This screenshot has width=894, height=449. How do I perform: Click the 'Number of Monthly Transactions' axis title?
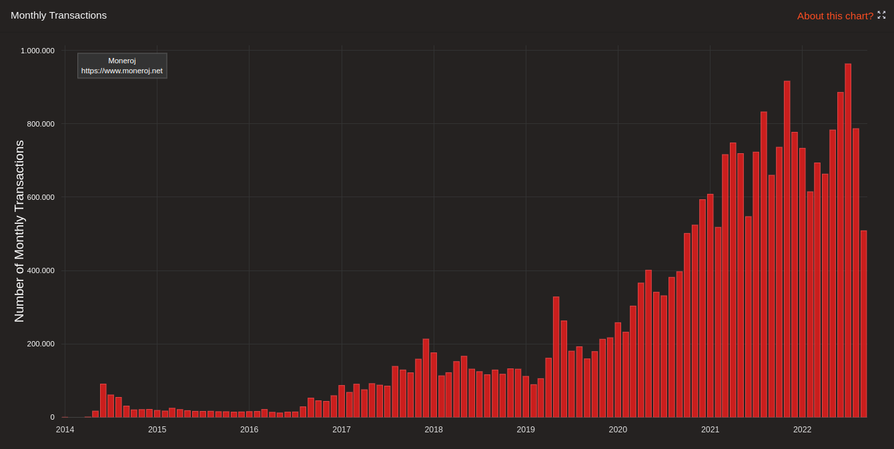[x=19, y=231]
